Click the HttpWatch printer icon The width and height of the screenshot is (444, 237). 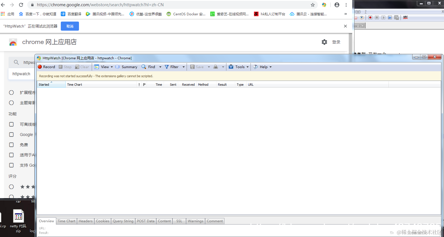216,67
